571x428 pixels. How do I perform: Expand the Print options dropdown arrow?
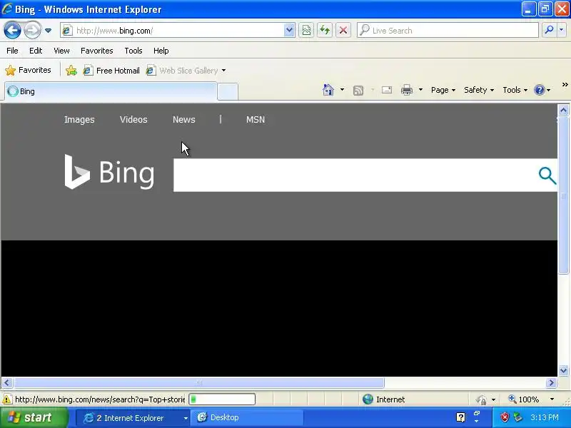point(420,90)
